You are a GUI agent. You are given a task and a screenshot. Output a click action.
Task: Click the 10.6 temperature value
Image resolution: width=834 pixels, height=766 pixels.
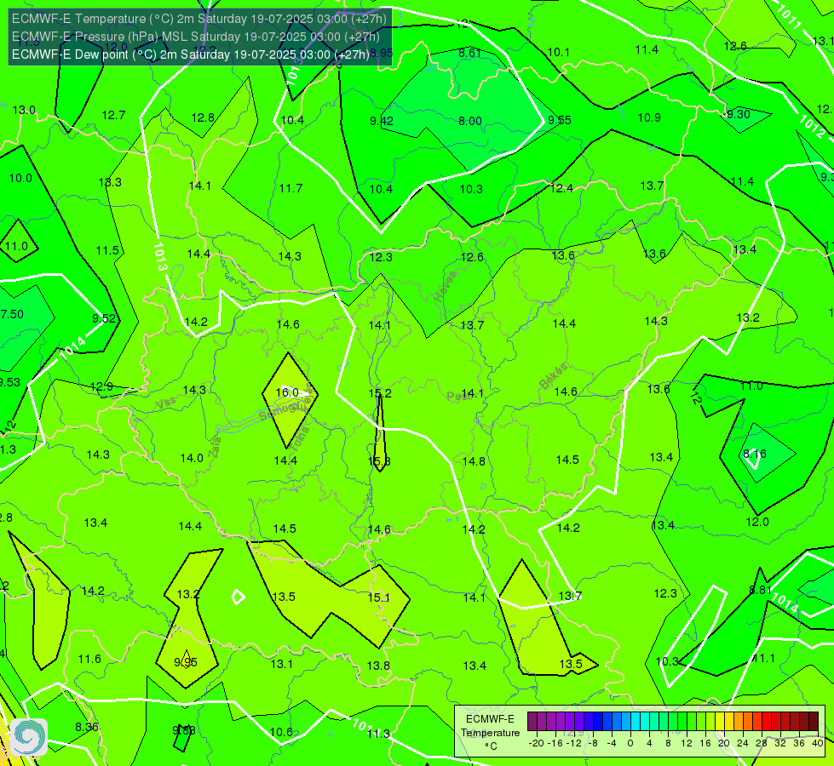coord(281,732)
